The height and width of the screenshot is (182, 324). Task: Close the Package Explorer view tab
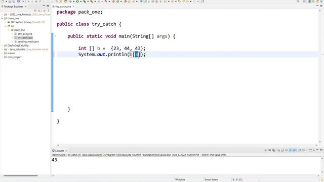[x=25, y=7]
